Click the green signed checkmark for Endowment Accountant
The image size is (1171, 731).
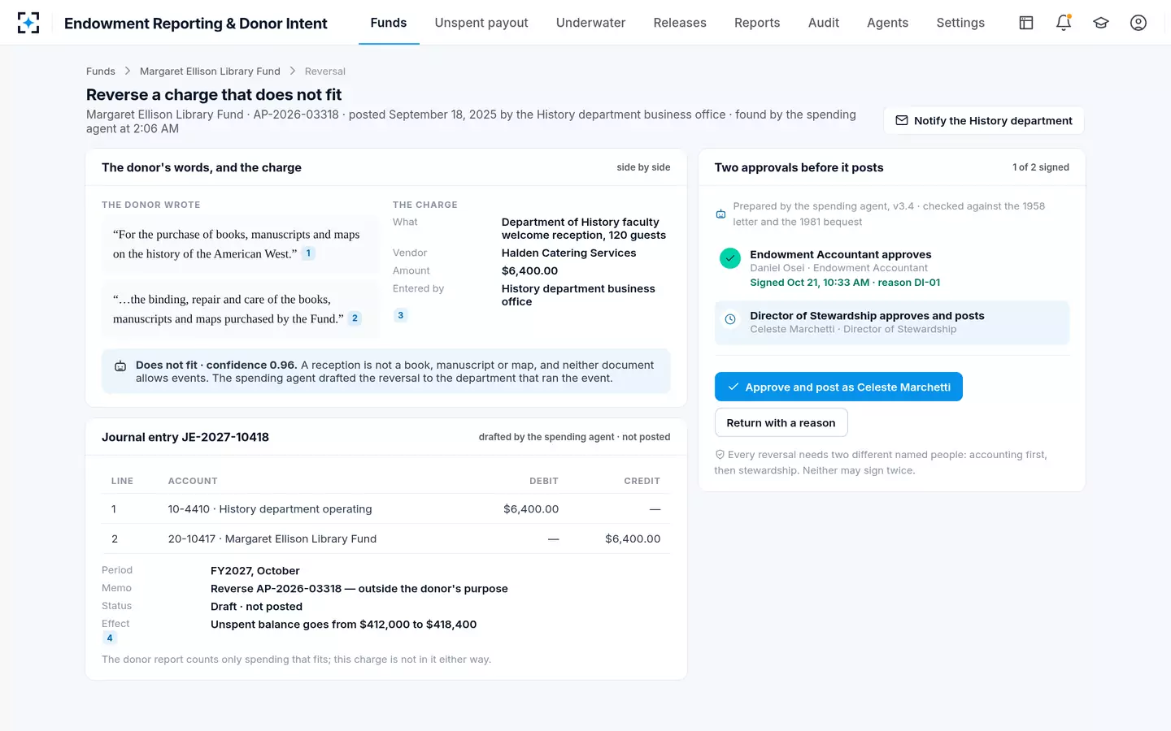point(730,258)
